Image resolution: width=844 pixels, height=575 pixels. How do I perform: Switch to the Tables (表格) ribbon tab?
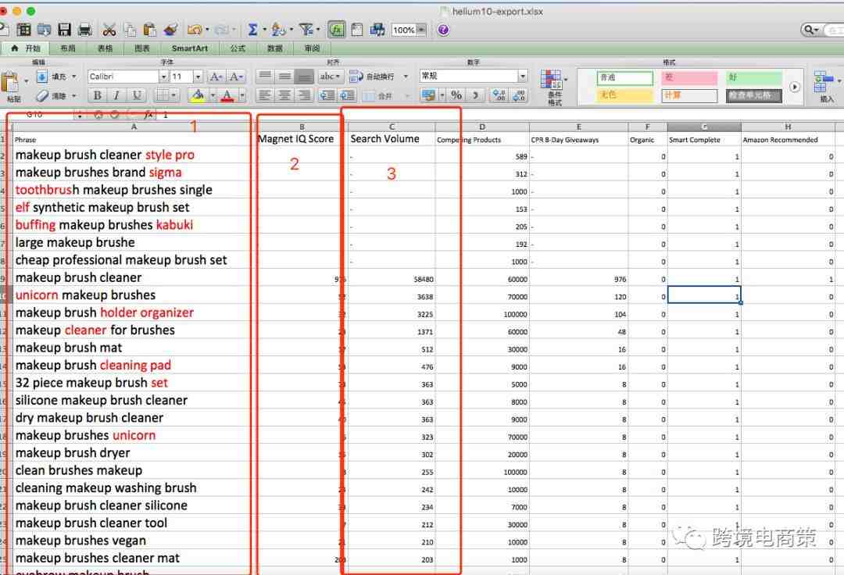click(105, 48)
